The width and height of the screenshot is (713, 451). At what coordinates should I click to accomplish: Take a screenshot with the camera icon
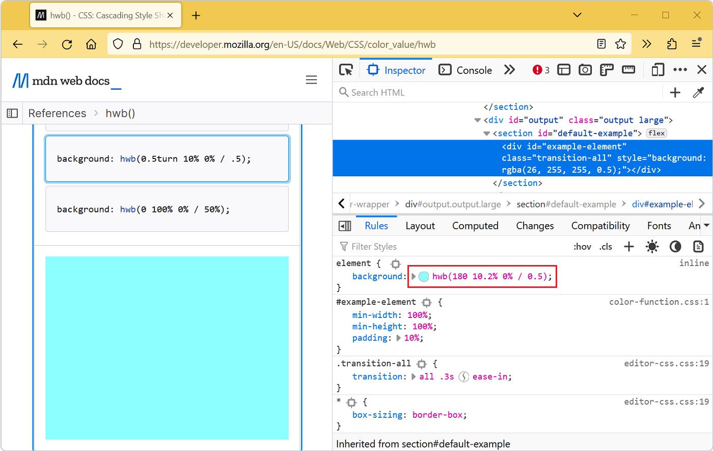[585, 70]
